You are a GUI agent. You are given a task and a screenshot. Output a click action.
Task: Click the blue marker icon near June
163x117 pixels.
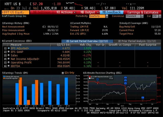143,97
